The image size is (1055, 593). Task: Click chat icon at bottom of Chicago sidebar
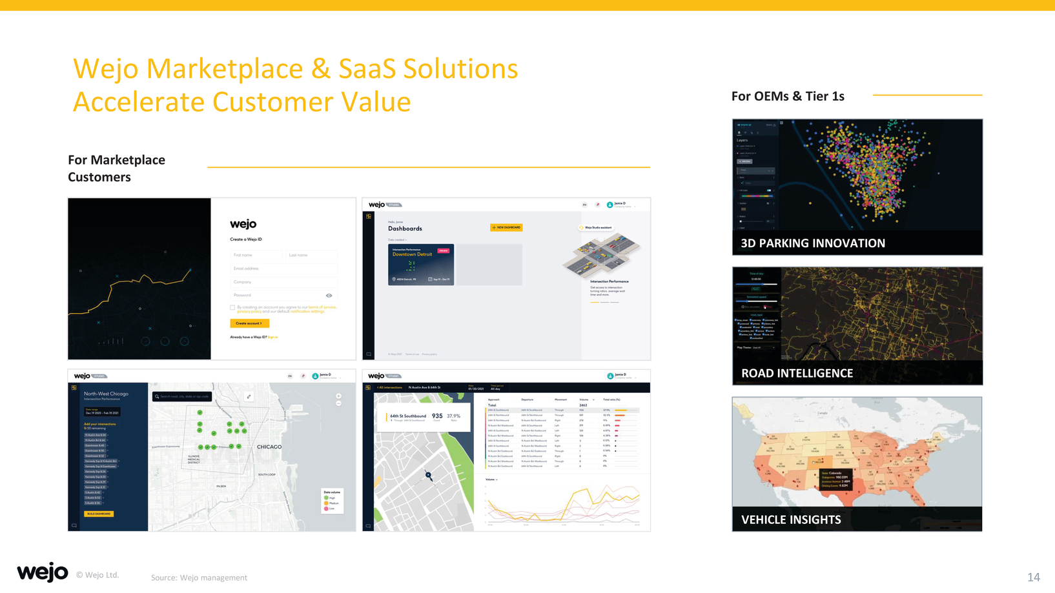[x=74, y=525]
